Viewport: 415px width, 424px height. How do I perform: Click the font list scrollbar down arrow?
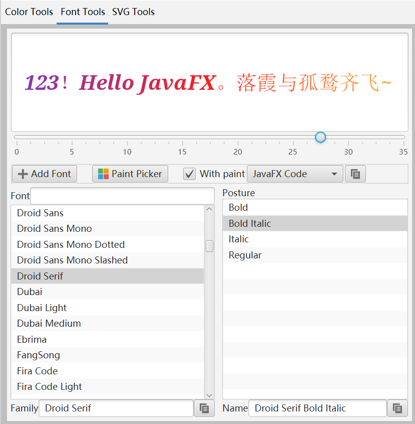(x=209, y=395)
